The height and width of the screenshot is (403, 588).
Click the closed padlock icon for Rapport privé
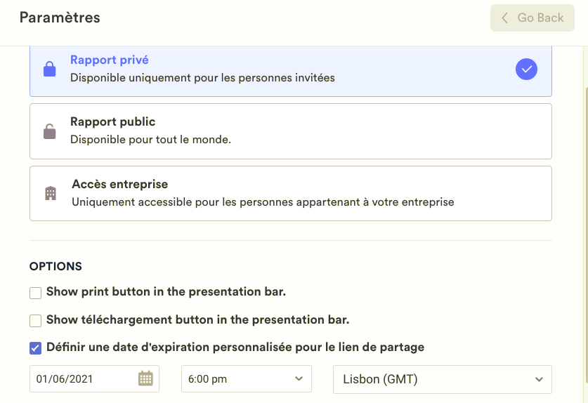49,69
